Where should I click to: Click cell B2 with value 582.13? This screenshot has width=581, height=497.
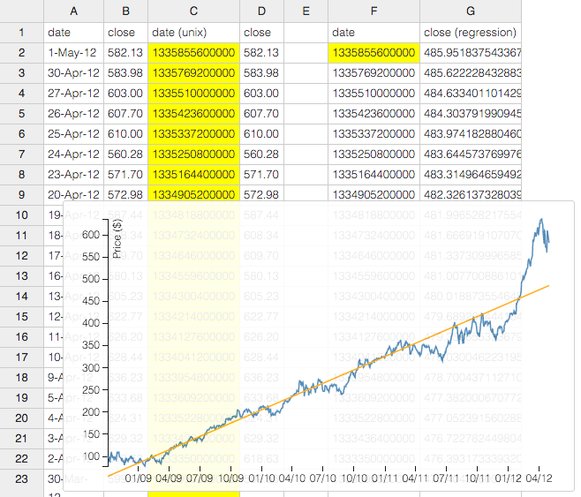(x=126, y=53)
